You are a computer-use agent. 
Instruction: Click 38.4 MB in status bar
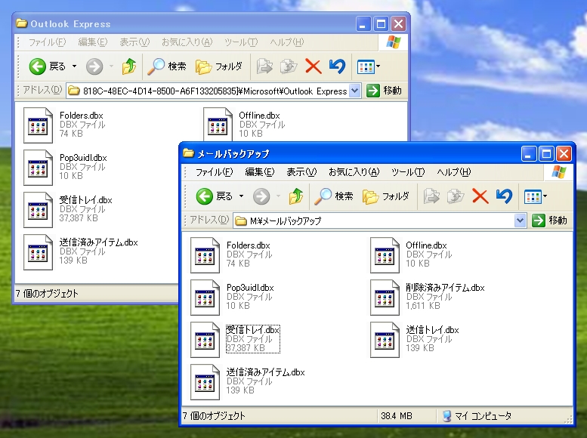click(x=397, y=416)
